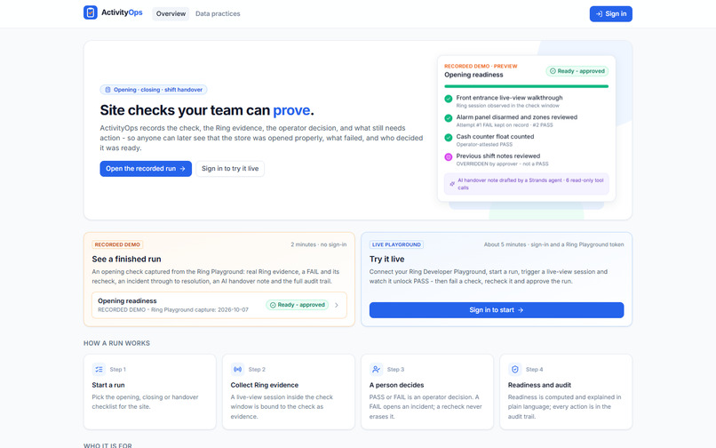Click the login arrow icon in header Sign in
Image resolution: width=716 pixels, height=448 pixels.
599,13
